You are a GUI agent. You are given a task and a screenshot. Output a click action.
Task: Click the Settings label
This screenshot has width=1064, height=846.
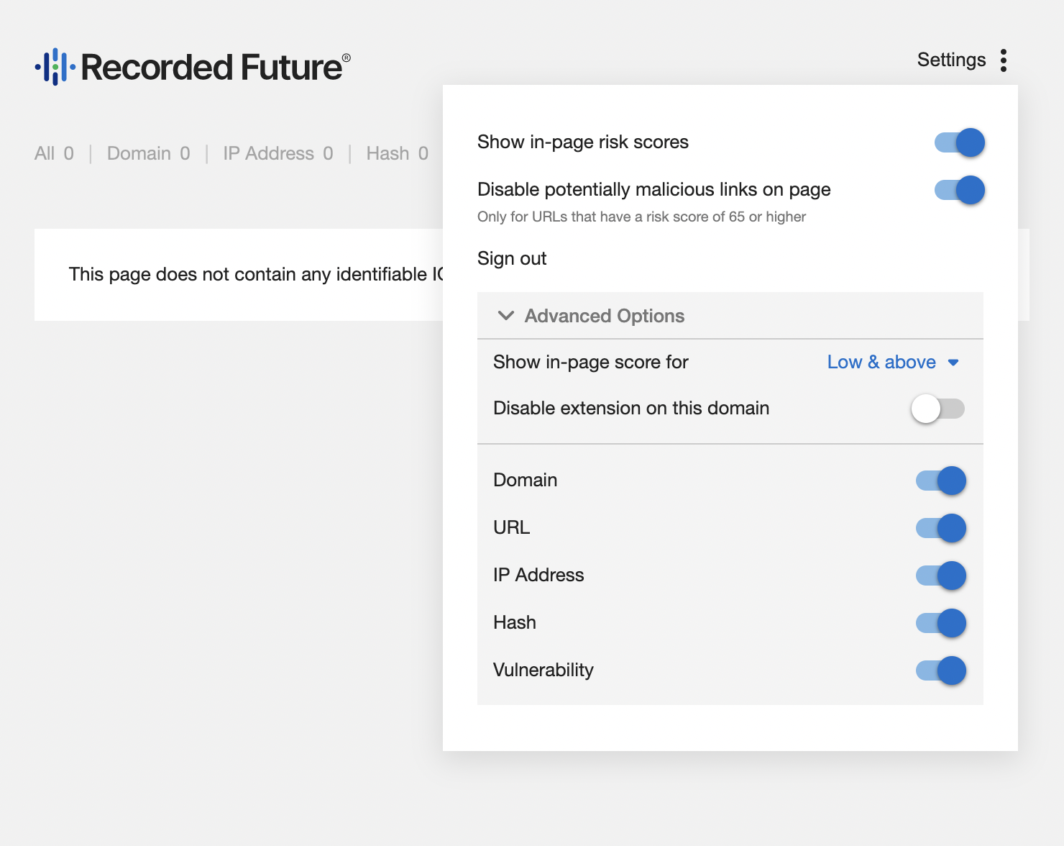[x=951, y=60]
